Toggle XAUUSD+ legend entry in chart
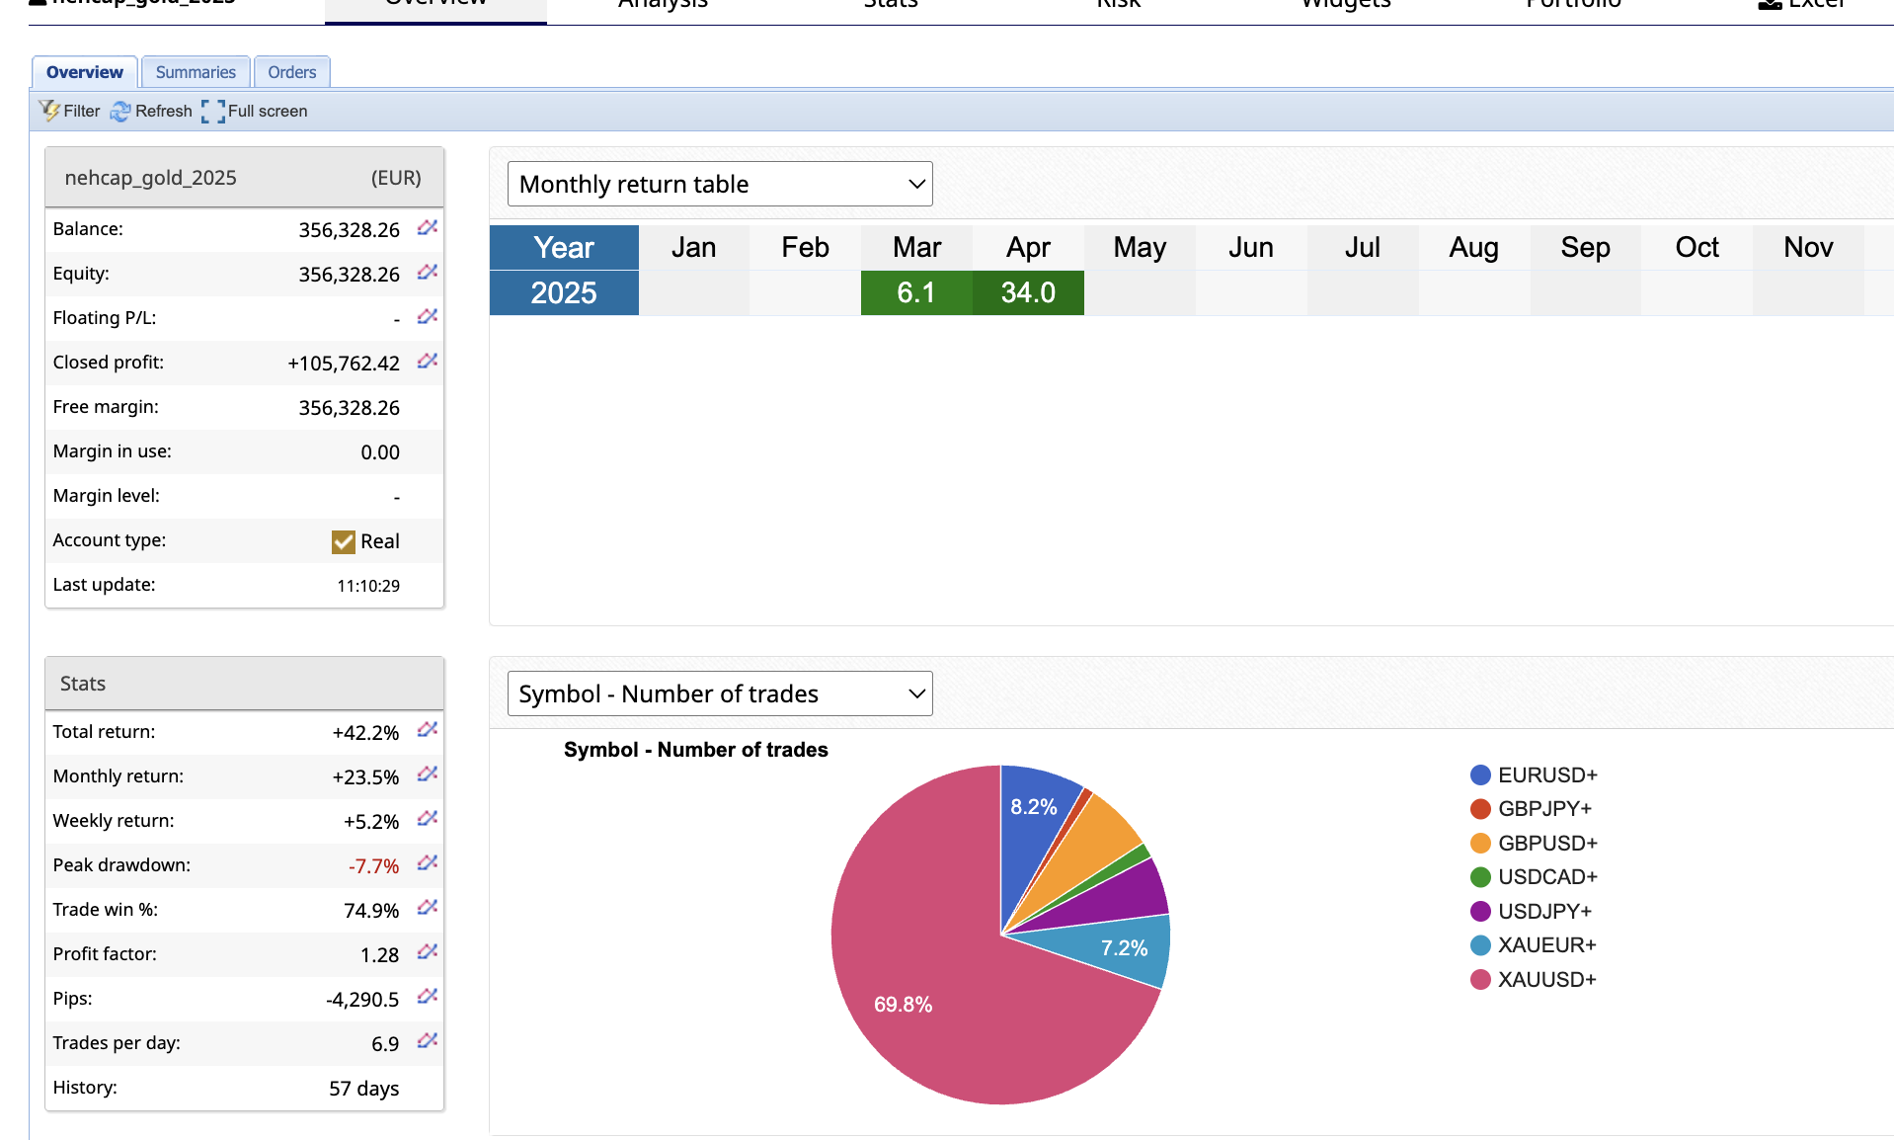 click(x=1545, y=979)
